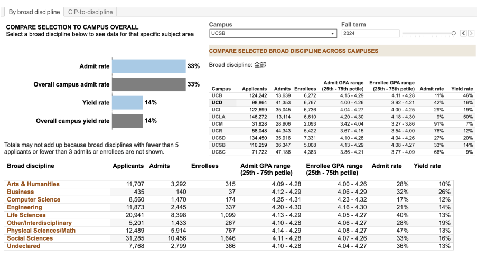Select the UCD row in campus table
Screen dimensions: 477x268
[217, 102]
